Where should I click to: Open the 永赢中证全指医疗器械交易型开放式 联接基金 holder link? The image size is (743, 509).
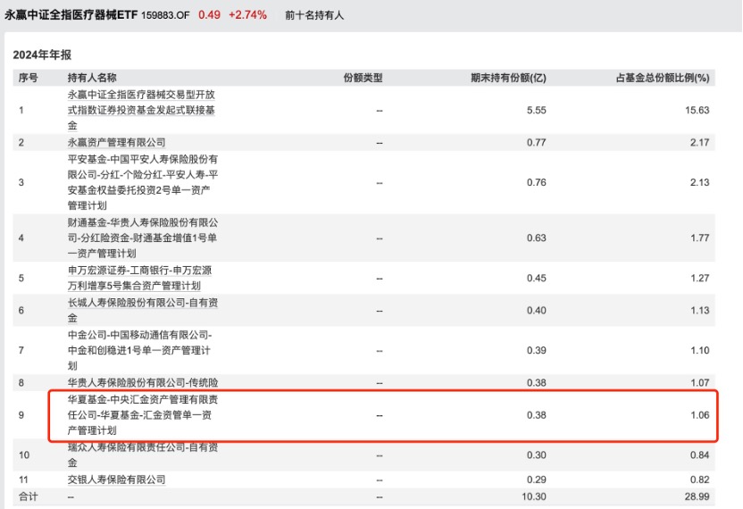(141, 110)
